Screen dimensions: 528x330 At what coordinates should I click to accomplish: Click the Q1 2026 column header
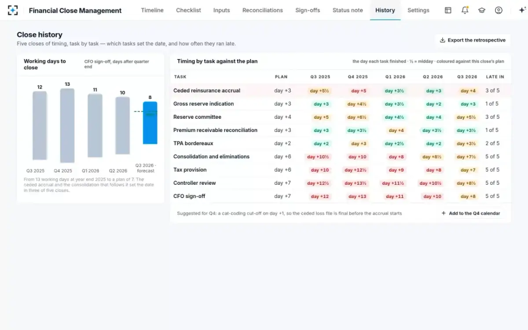(x=395, y=77)
